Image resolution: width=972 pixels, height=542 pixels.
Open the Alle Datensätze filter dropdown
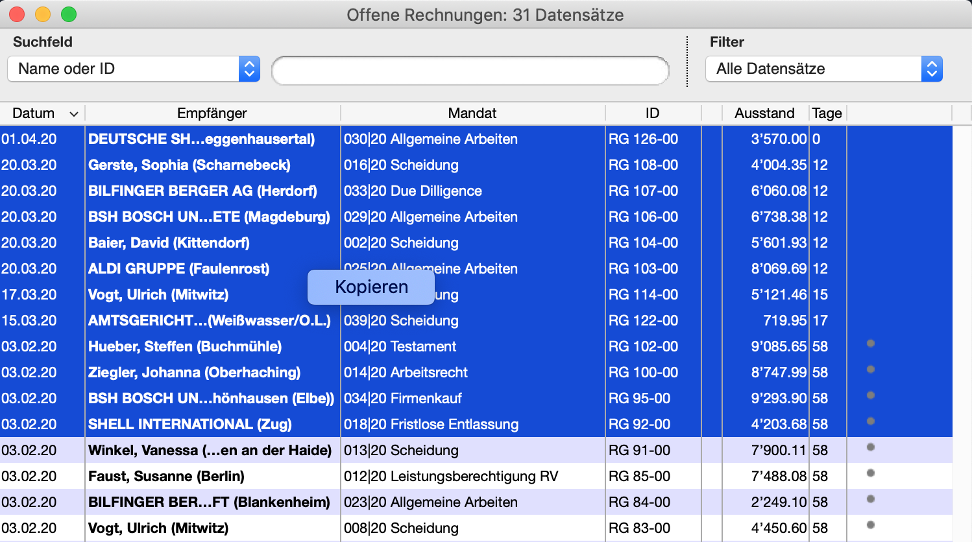point(824,69)
